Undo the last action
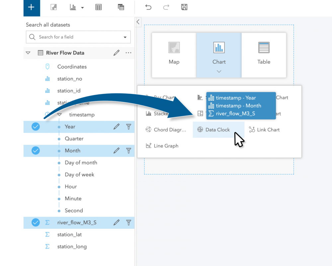Screen dimensions: 332x266 click(x=148, y=7)
